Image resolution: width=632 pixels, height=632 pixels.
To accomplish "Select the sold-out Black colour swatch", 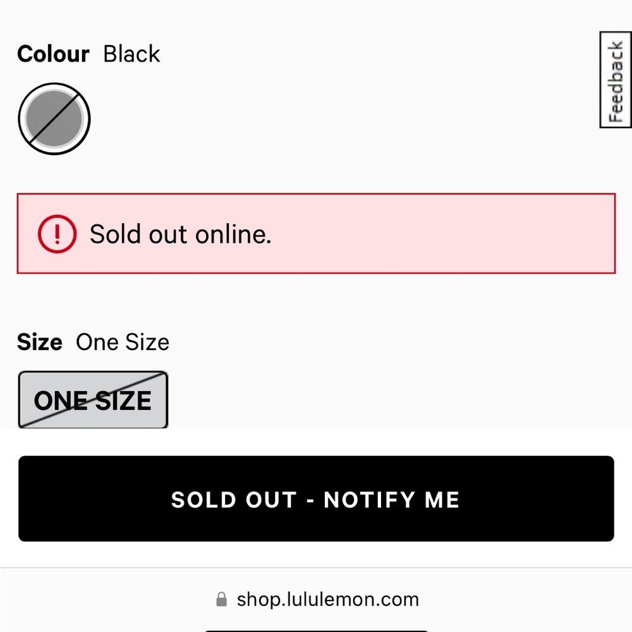I will 54,119.
